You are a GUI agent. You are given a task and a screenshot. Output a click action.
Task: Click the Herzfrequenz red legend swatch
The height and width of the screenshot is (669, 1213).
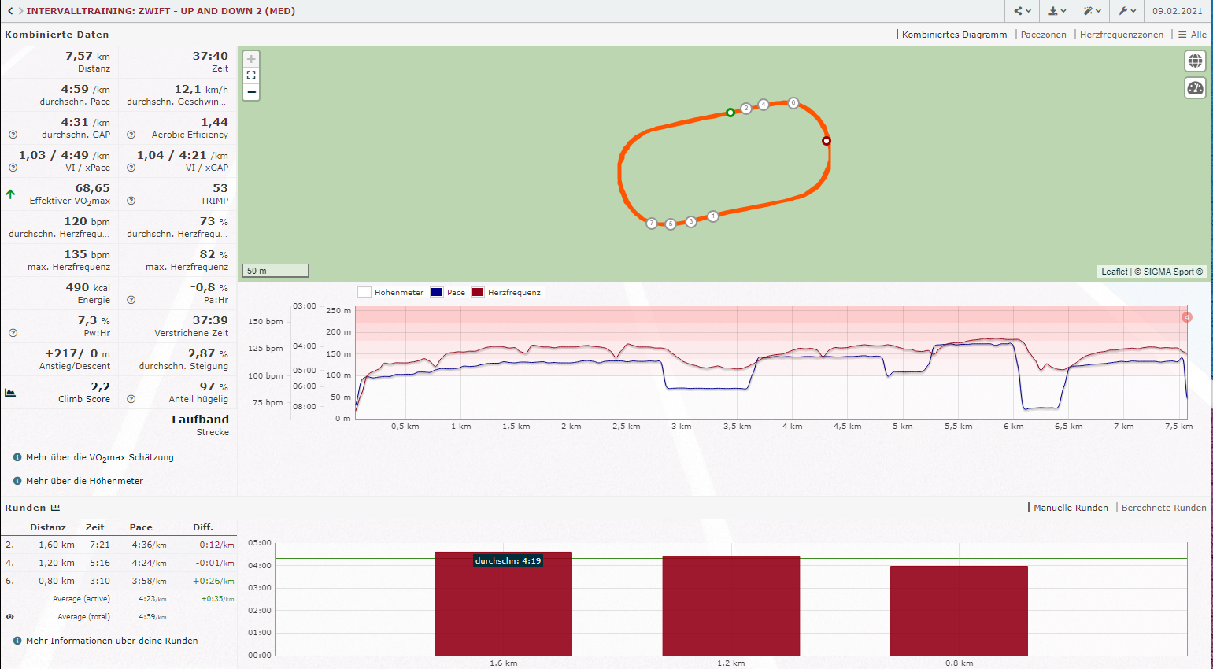478,292
